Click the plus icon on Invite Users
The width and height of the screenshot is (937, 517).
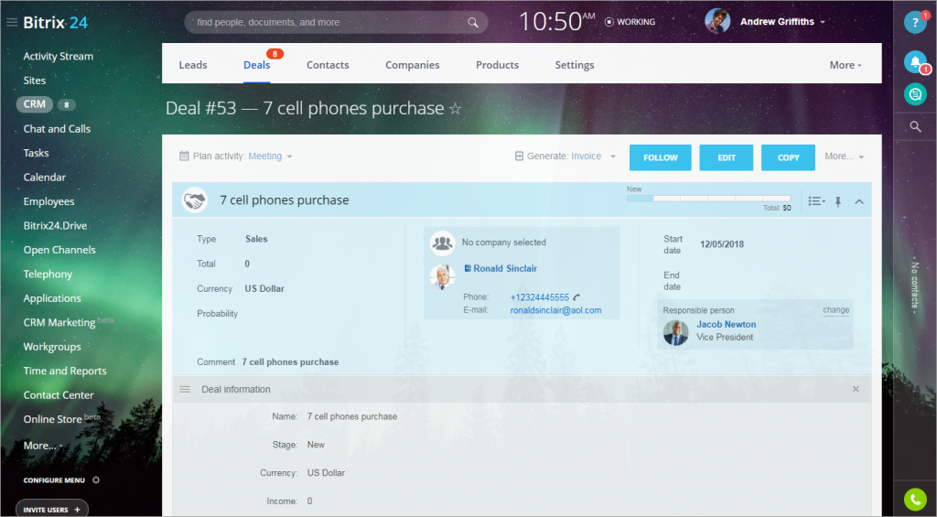point(77,510)
